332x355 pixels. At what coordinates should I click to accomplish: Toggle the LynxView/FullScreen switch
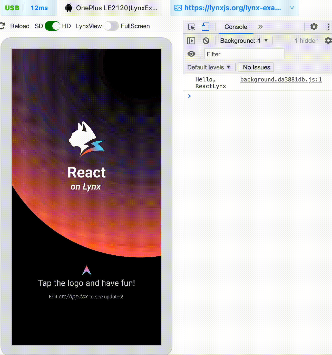click(x=111, y=26)
